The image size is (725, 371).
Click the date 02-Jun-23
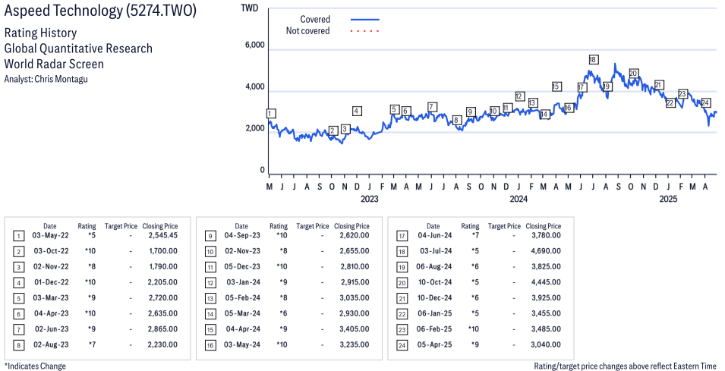click(52, 329)
